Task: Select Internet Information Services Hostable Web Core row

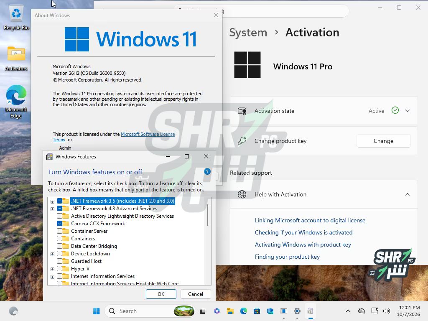Action: [x=125, y=283]
